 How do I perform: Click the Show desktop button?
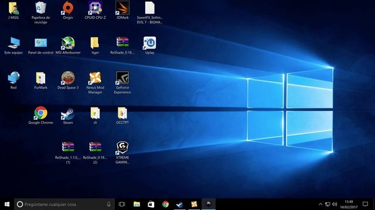[x=374, y=204]
